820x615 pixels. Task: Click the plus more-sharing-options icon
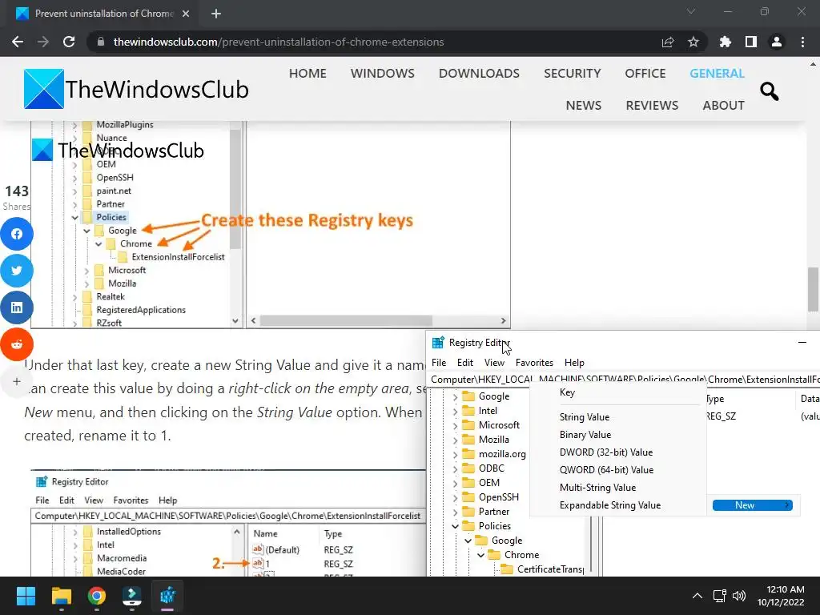point(17,381)
